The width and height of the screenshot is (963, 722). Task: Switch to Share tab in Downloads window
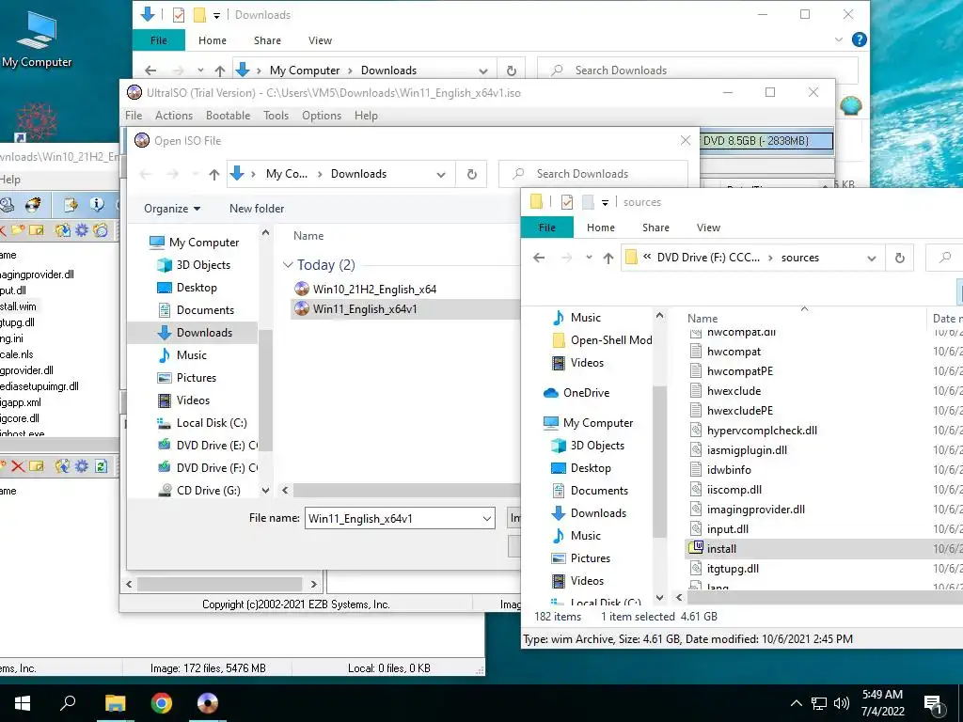click(x=267, y=40)
